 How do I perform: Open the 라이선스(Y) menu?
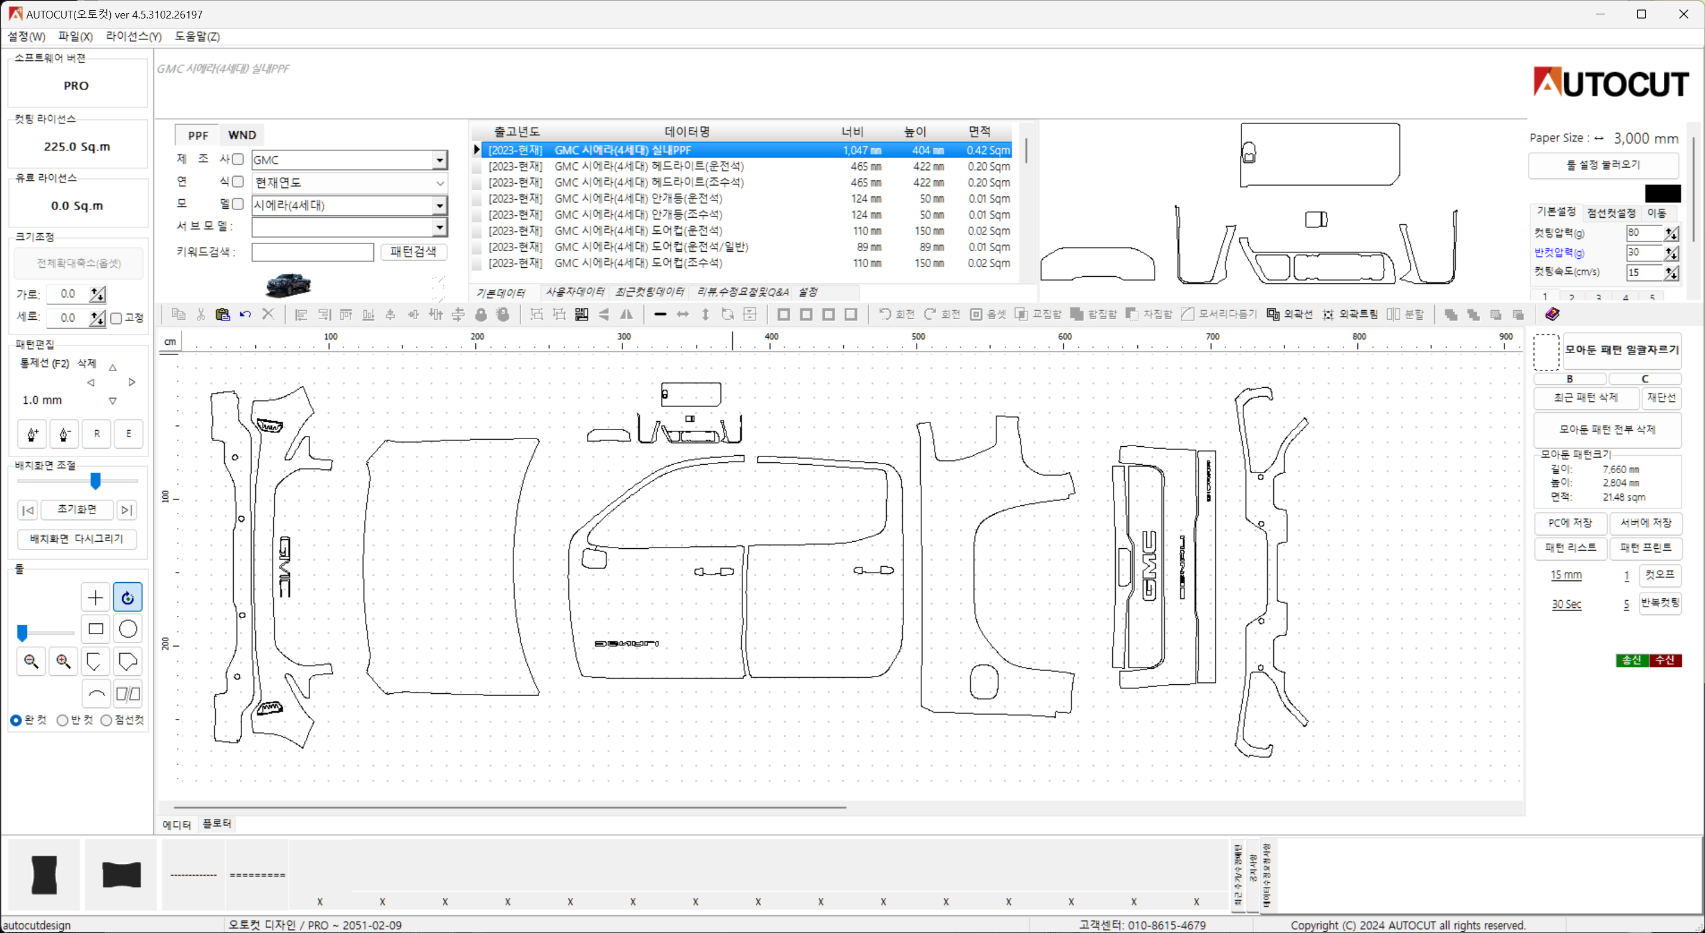[134, 36]
